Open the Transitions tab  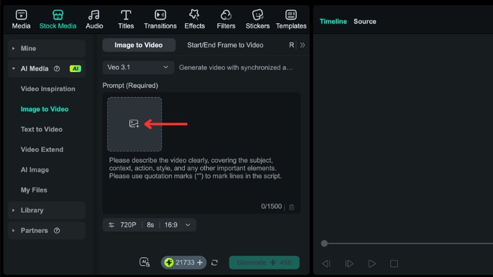click(160, 20)
